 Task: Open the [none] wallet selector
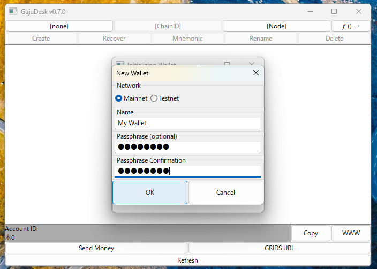(x=59, y=26)
